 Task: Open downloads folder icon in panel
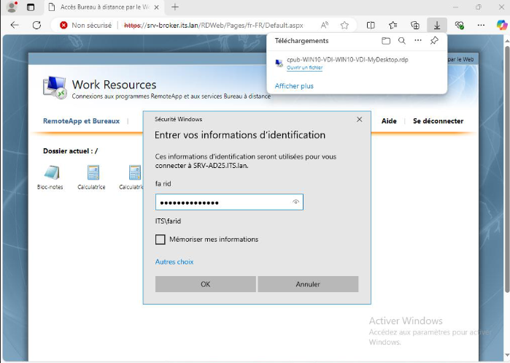point(386,41)
